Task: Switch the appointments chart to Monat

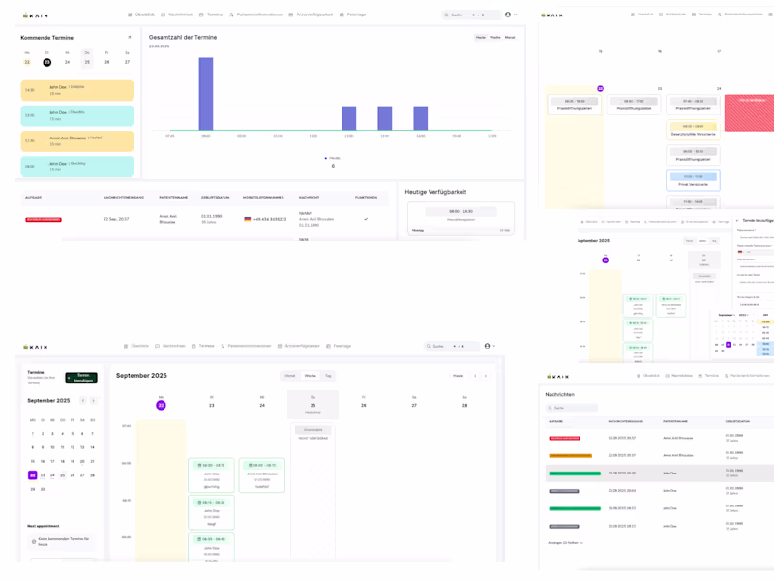Action: (x=510, y=38)
